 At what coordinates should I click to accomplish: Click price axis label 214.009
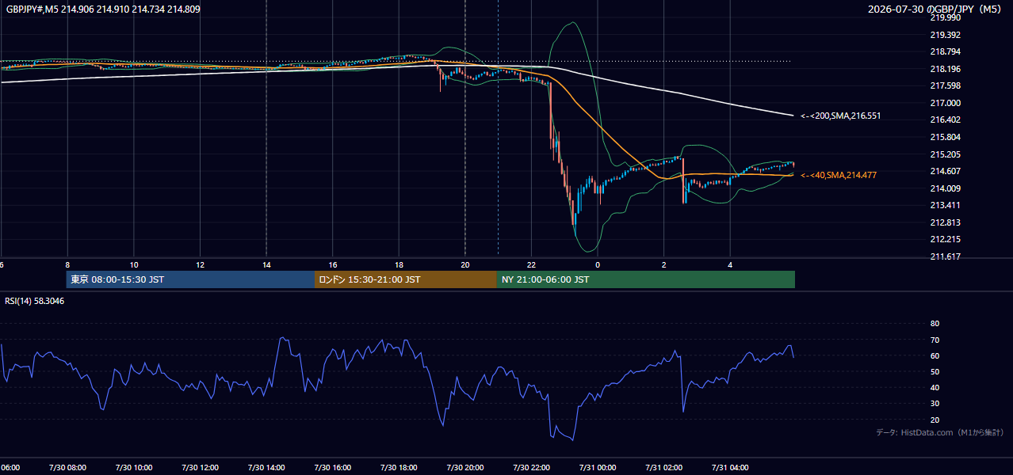coord(945,188)
